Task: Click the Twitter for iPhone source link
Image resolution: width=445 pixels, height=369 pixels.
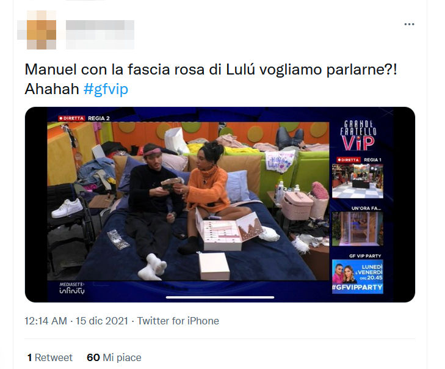Action: click(x=178, y=321)
